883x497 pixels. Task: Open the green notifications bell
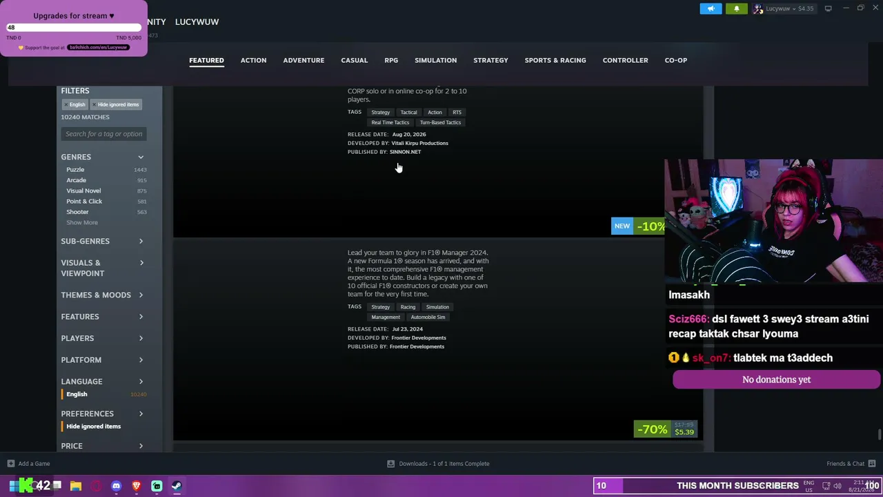(736, 8)
